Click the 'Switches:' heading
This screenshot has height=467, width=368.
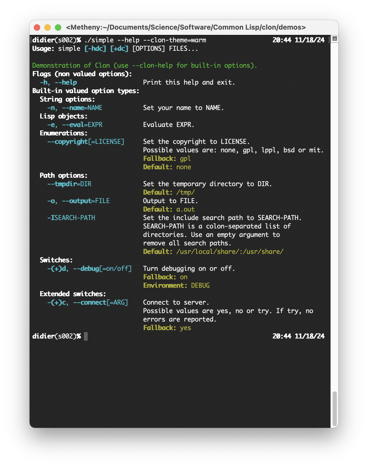tap(56, 260)
